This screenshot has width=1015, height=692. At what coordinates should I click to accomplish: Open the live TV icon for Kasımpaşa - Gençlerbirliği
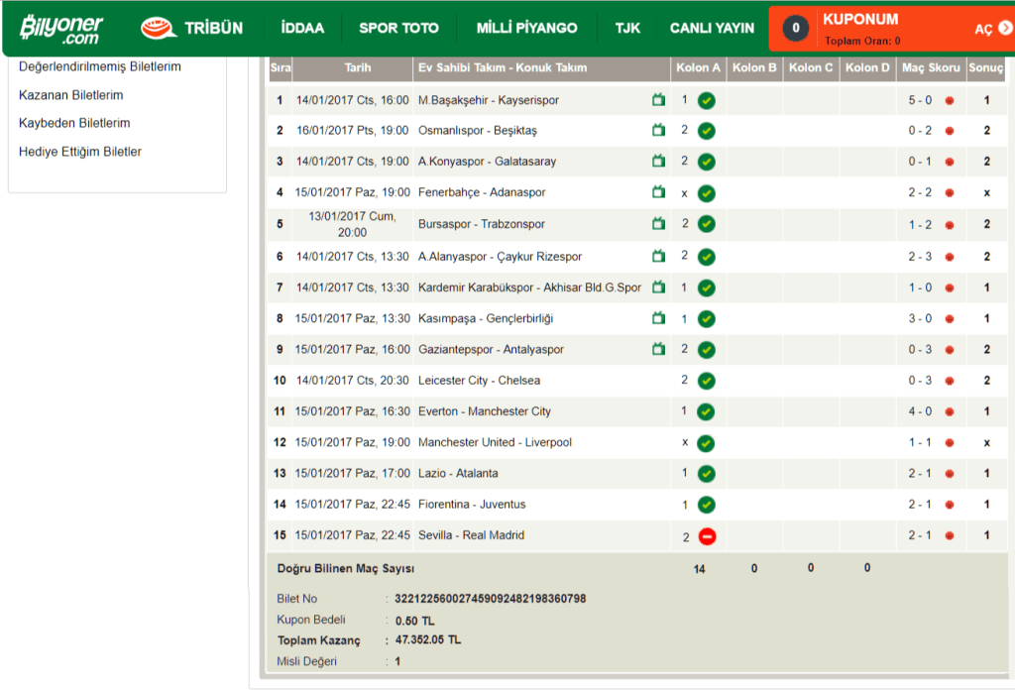(x=658, y=318)
